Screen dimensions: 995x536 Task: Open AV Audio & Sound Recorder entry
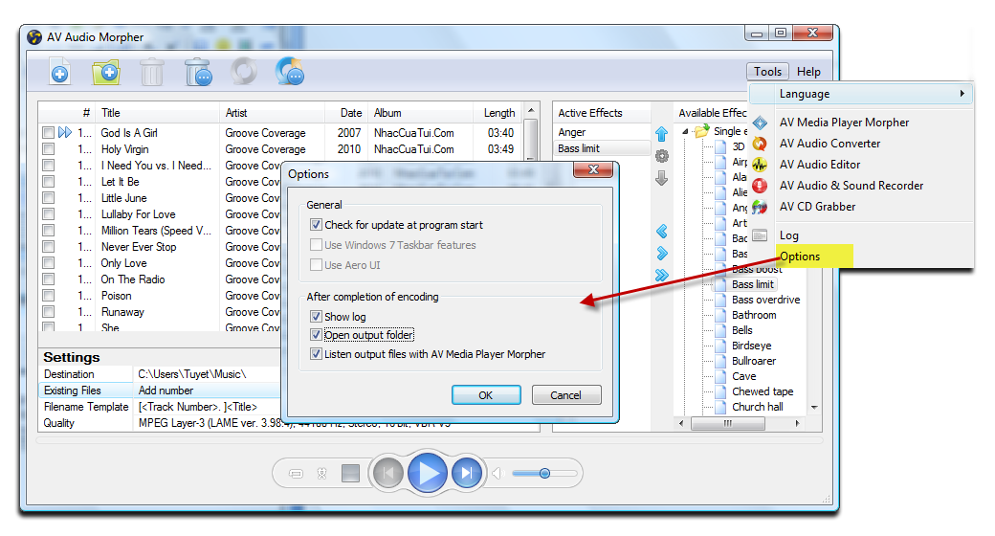click(851, 186)
